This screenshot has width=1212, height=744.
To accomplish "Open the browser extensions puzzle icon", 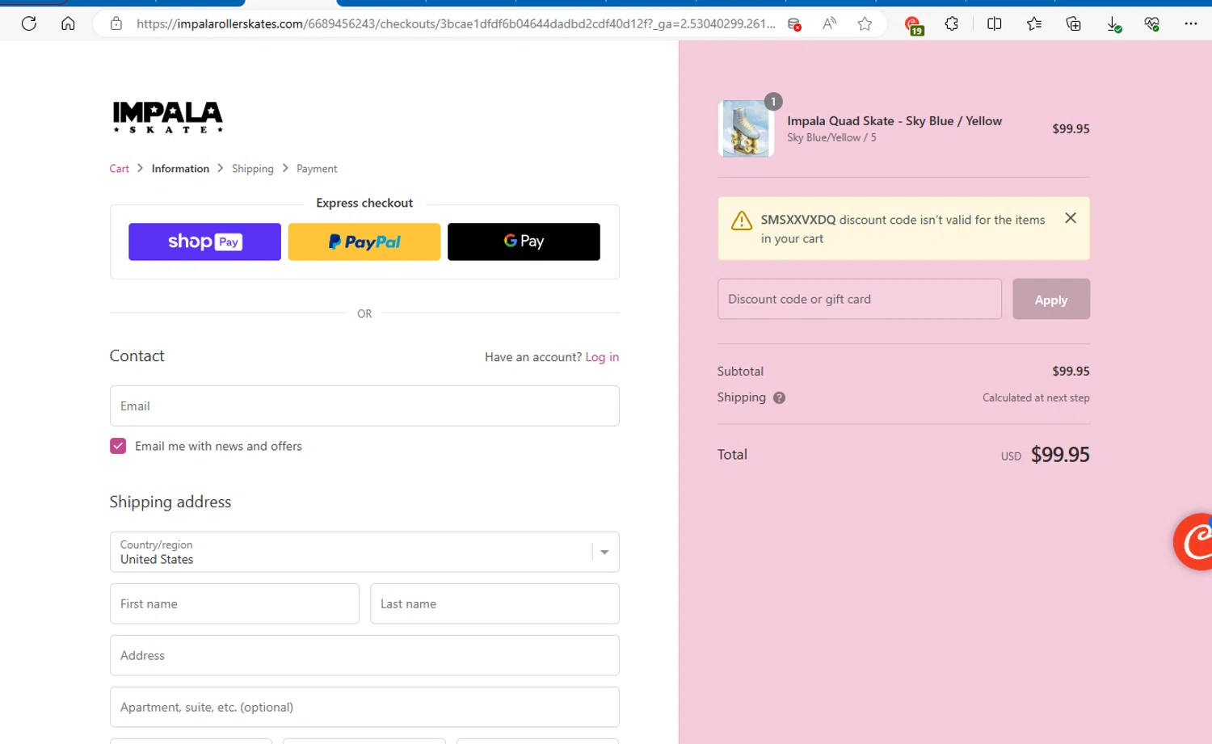I will (x=952, y=23).
